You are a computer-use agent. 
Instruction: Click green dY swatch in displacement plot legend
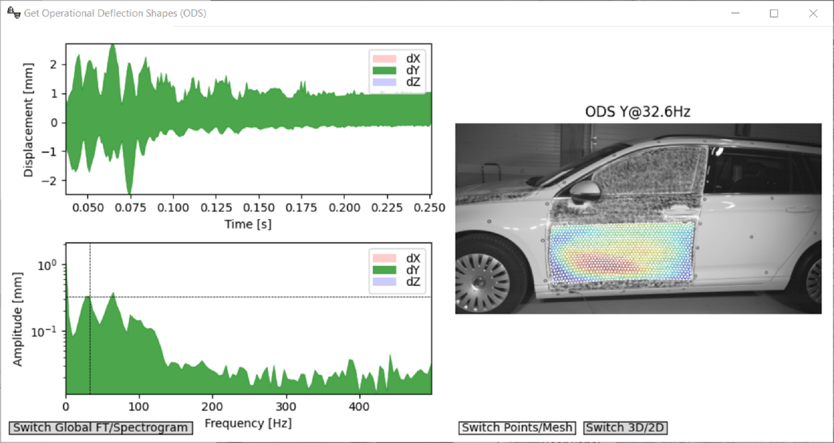tap(384, 71)
